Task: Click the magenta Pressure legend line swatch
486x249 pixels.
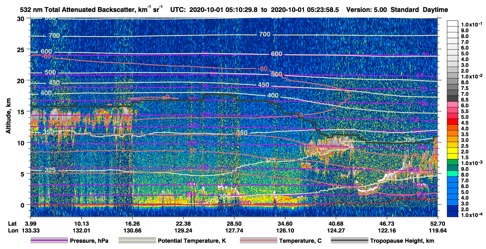Action: (x=49, y=241)
